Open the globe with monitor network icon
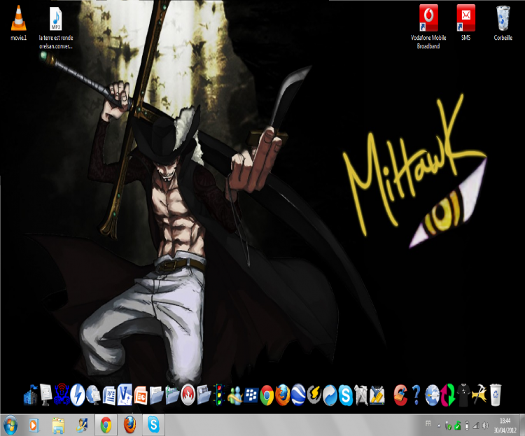This screenshot has width=525, height=436. coord(93,395)
